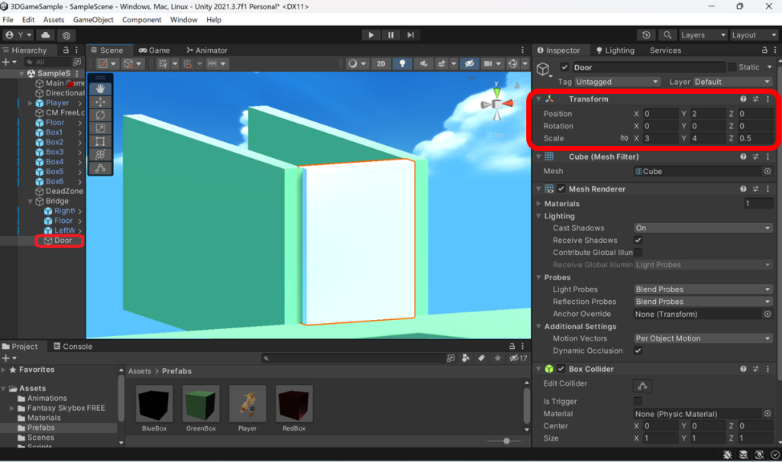This screenshot has width=782, height=462.
Task: Open the Cast Shadows dropdown
Action: [702, 228]
